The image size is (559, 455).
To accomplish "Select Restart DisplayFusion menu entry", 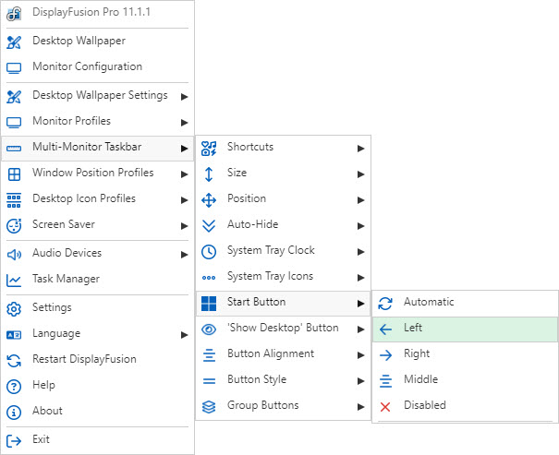I will tap(98, 360).
